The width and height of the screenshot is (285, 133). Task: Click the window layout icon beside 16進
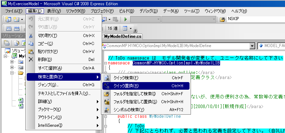coord(125,28)
